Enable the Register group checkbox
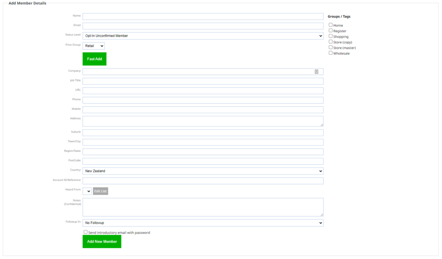 (331, 31)
